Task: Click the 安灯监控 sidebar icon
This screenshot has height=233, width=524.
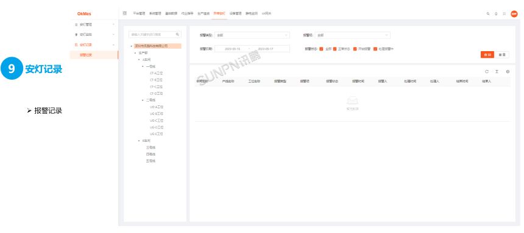Action: 76,35
